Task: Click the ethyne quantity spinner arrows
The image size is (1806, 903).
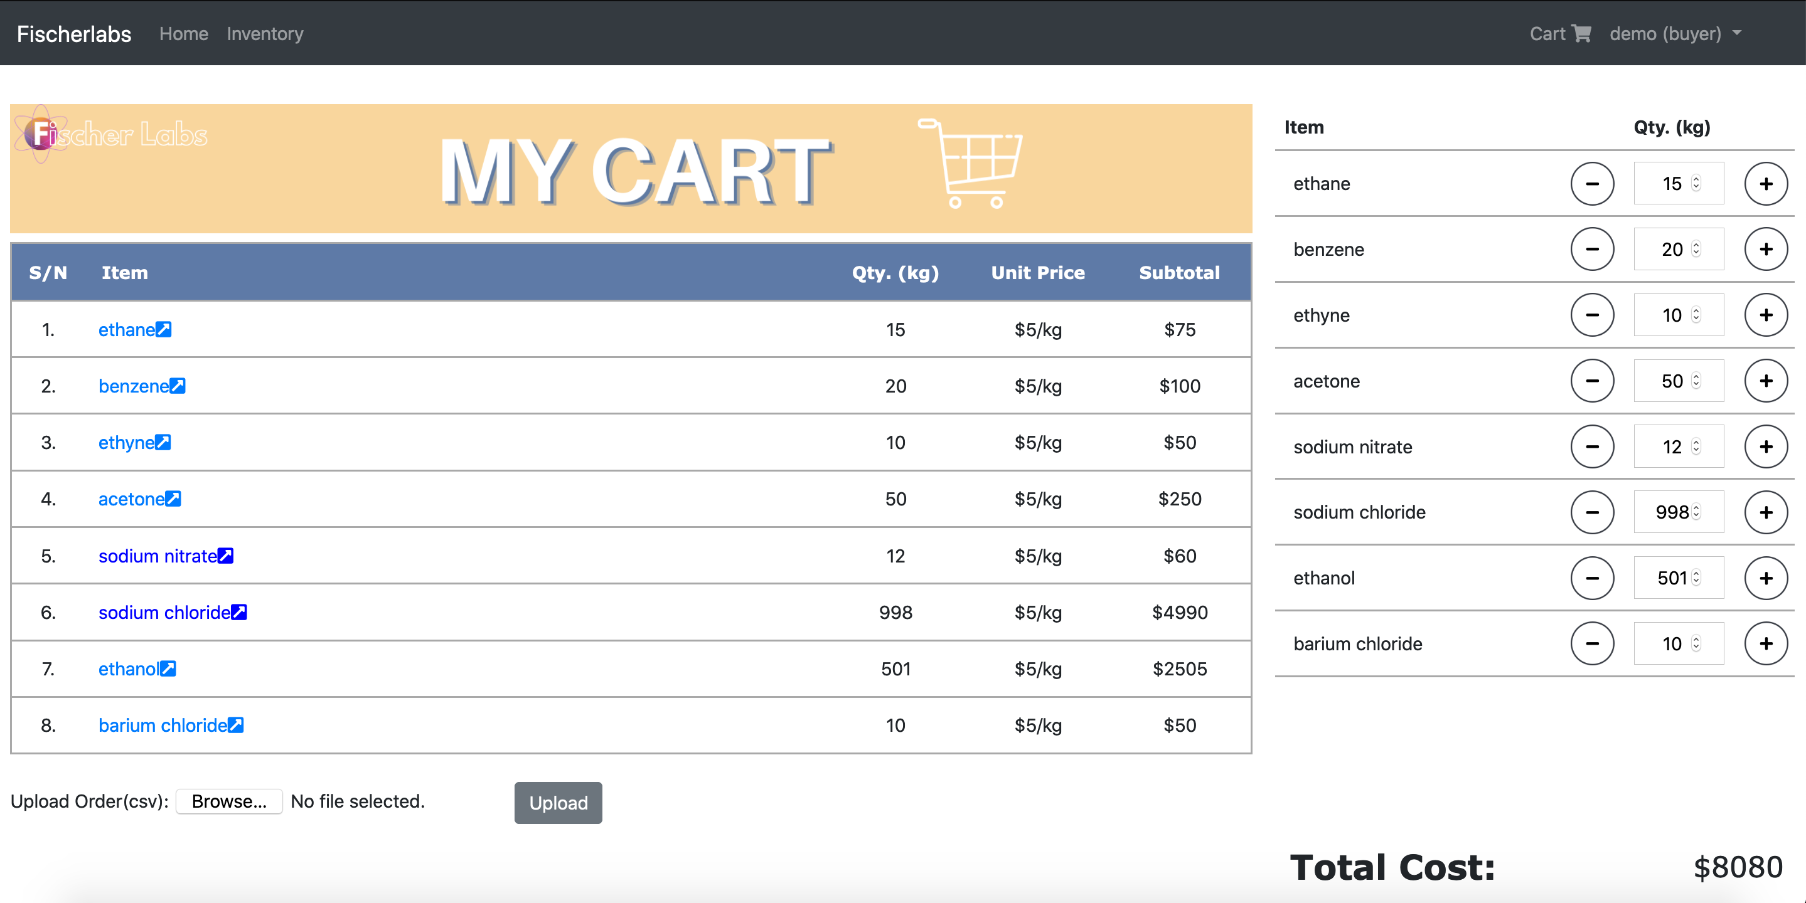Action: [x=1696, y=315]
